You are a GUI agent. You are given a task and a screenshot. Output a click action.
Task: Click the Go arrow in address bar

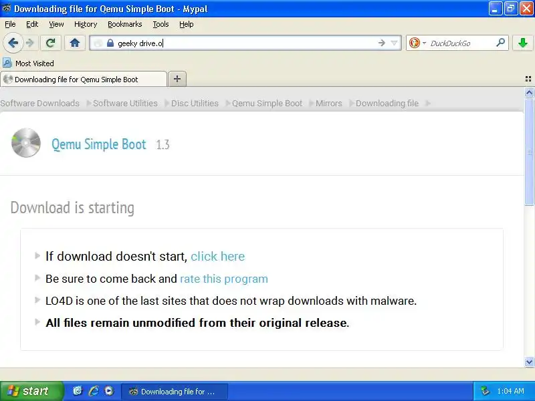pyautogui.click(x=381, y=43)
